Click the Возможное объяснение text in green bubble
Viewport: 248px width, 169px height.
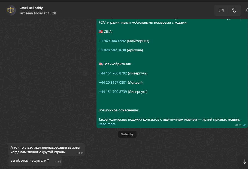[x=119, y=110]
